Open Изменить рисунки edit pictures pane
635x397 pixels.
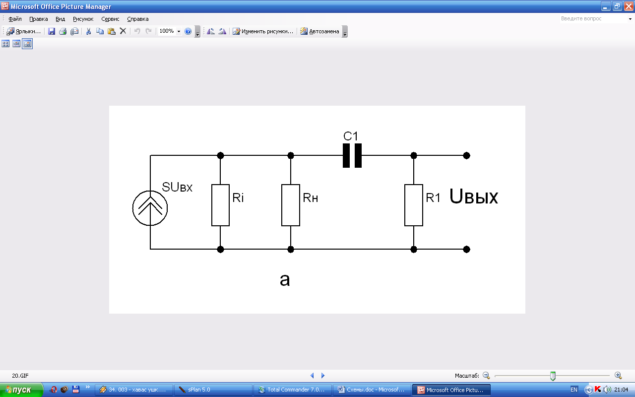[x=263, y=31]
